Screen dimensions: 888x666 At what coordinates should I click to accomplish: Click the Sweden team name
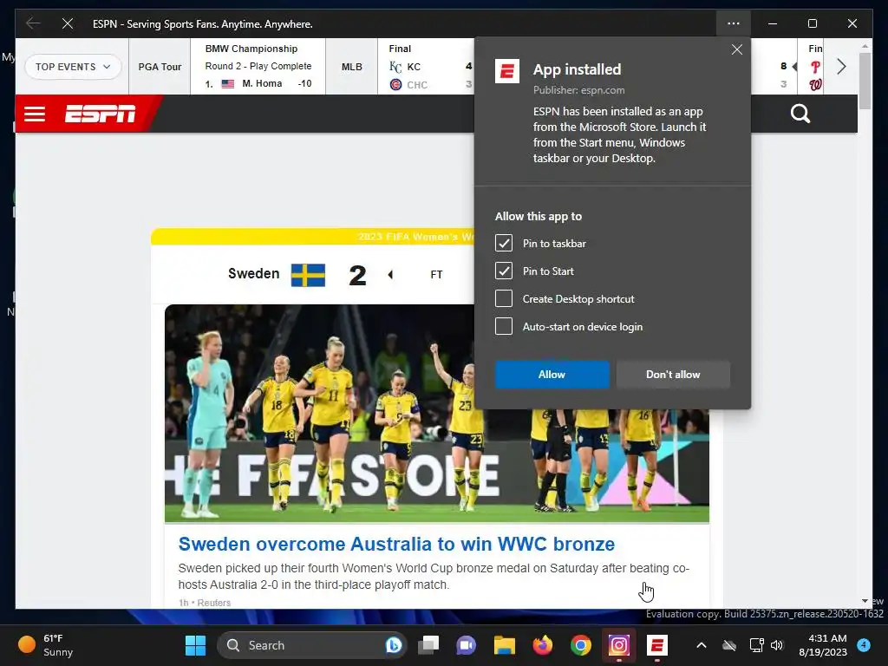[254, 273]
